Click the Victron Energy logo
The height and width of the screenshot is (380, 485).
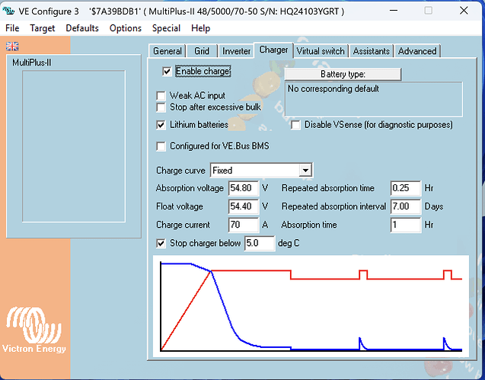point(34,330)
